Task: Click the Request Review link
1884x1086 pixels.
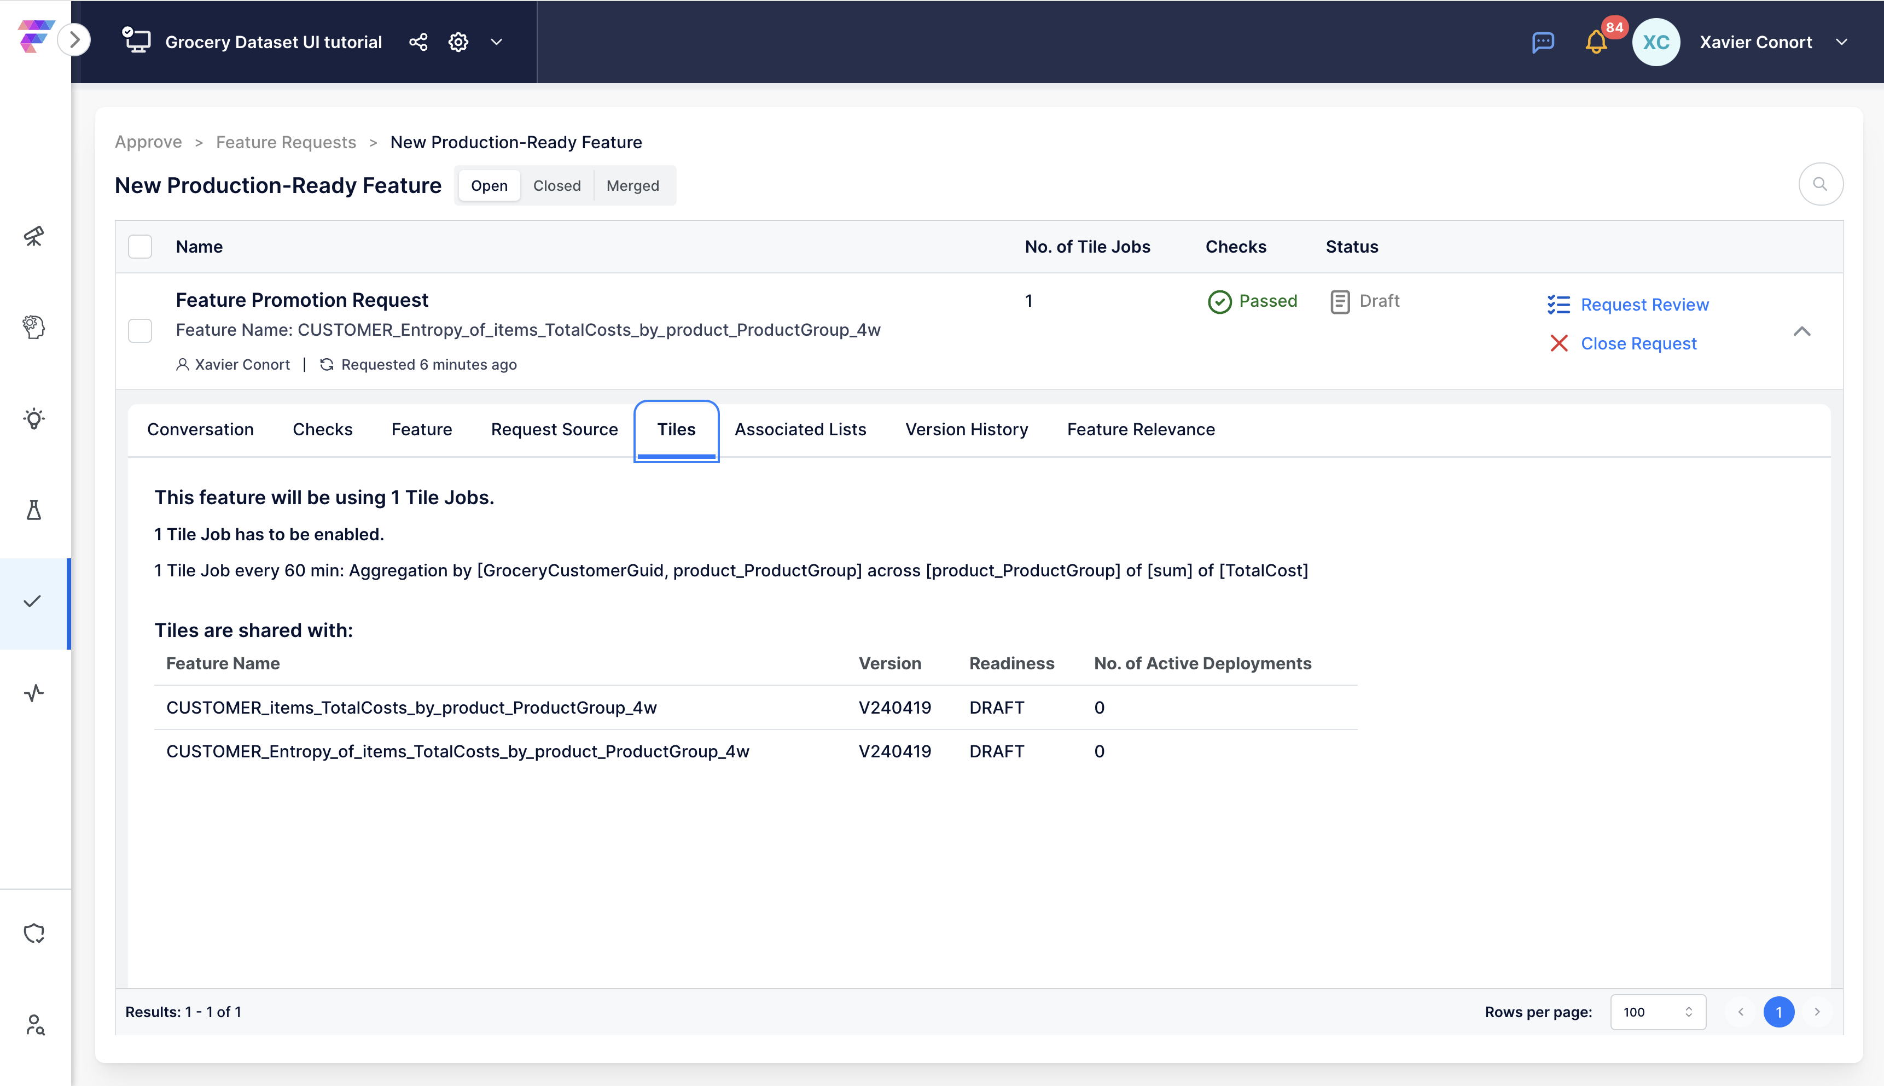Action: (1644, 305)
